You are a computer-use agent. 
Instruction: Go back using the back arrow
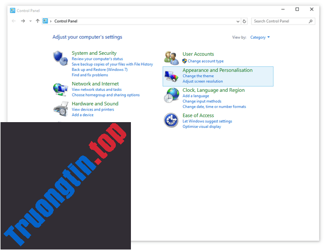point(14,21)
